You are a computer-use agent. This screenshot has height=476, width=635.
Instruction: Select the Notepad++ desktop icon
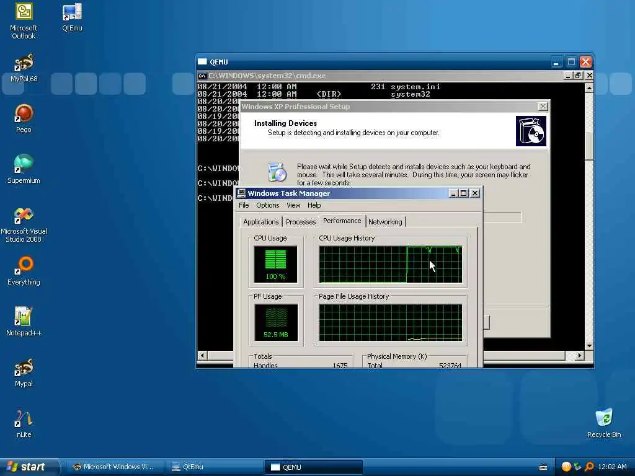coord(24,322)
